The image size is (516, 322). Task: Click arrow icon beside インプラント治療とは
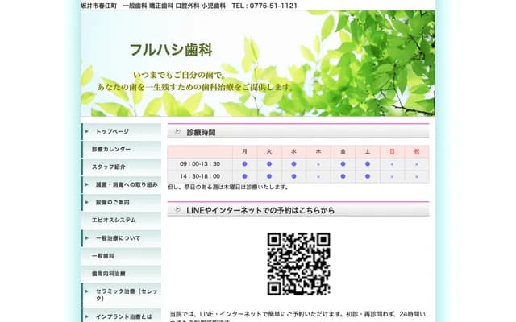click(x=87, y=316)
